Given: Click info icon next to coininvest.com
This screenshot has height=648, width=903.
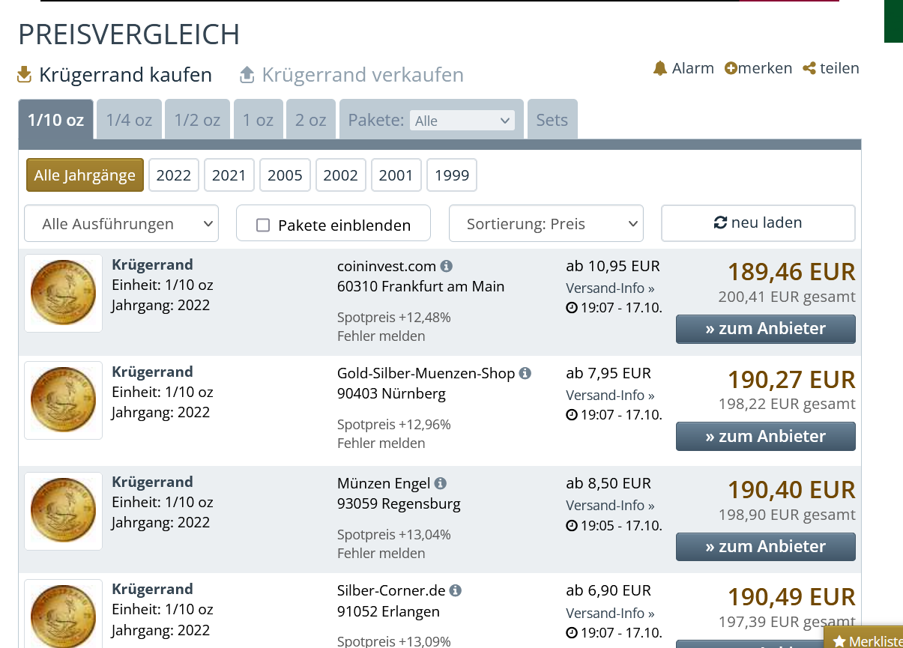Looking at the screenshot, I should click(x=447, y=266).
